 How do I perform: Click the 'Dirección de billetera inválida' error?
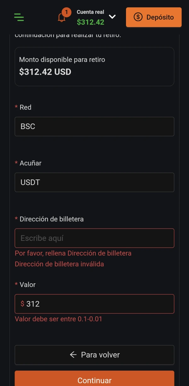pos(59,264)
